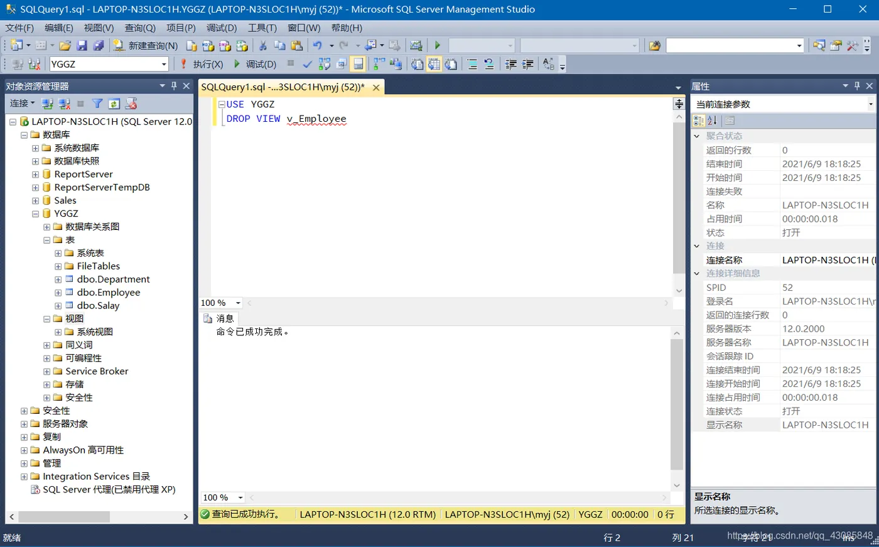Screen dimensions: 879x547
Task: Switch to the 消息 results tab
Action: coord(219,319)
